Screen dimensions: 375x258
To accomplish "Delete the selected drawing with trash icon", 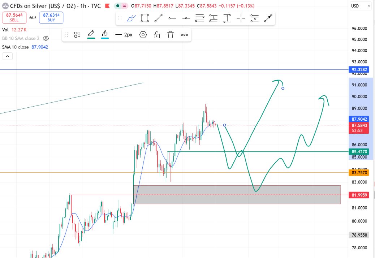I will click(x=171, y=35).
